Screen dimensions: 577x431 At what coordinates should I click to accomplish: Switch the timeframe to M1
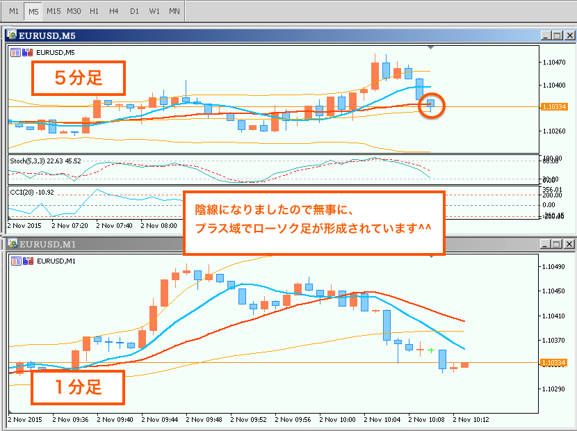[14, 11]
